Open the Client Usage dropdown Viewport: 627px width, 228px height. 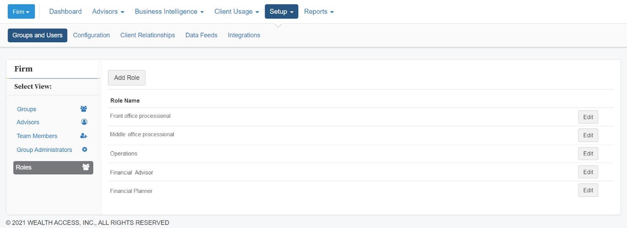coord(237,12)
